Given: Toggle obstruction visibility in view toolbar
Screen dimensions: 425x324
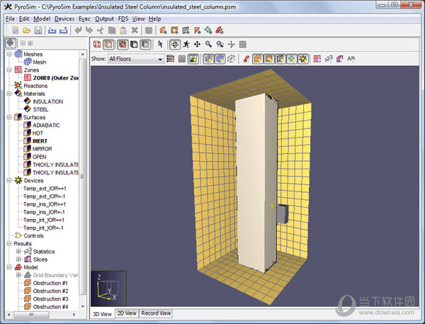Looking at the screenshot, I should coord(258,59).
